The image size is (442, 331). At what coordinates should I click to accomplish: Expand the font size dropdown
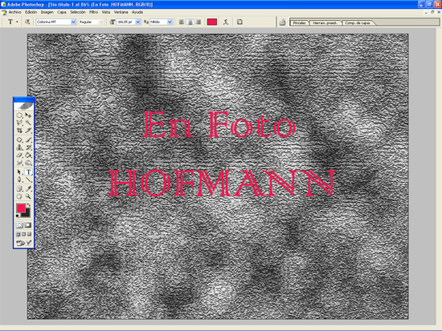138,22
